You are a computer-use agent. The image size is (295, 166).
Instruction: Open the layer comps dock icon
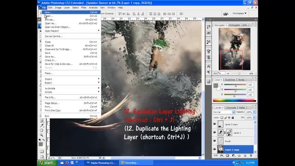coord(208,82)
